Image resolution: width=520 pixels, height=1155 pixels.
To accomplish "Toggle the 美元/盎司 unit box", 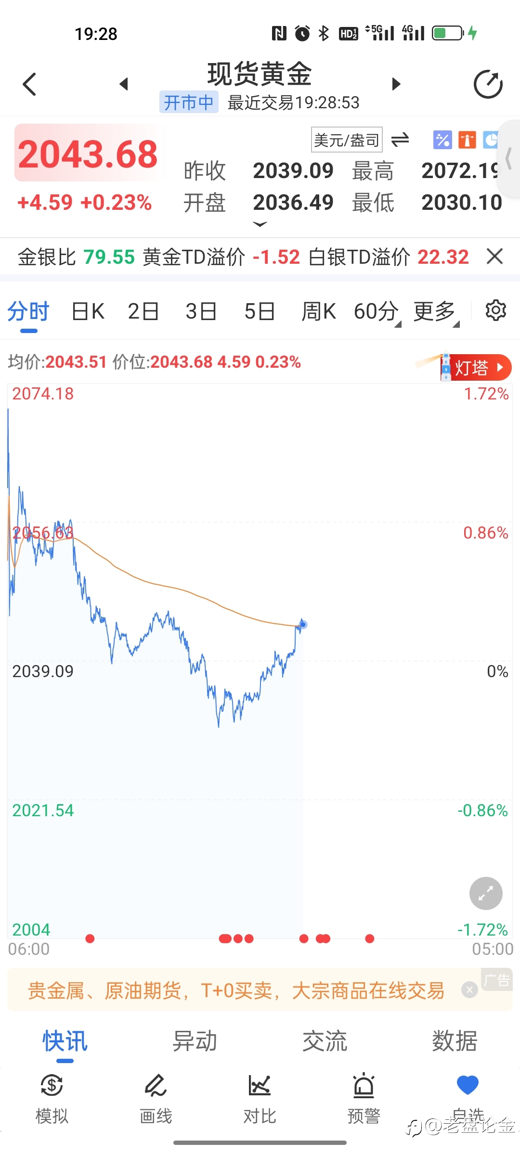I will point(347,140).
